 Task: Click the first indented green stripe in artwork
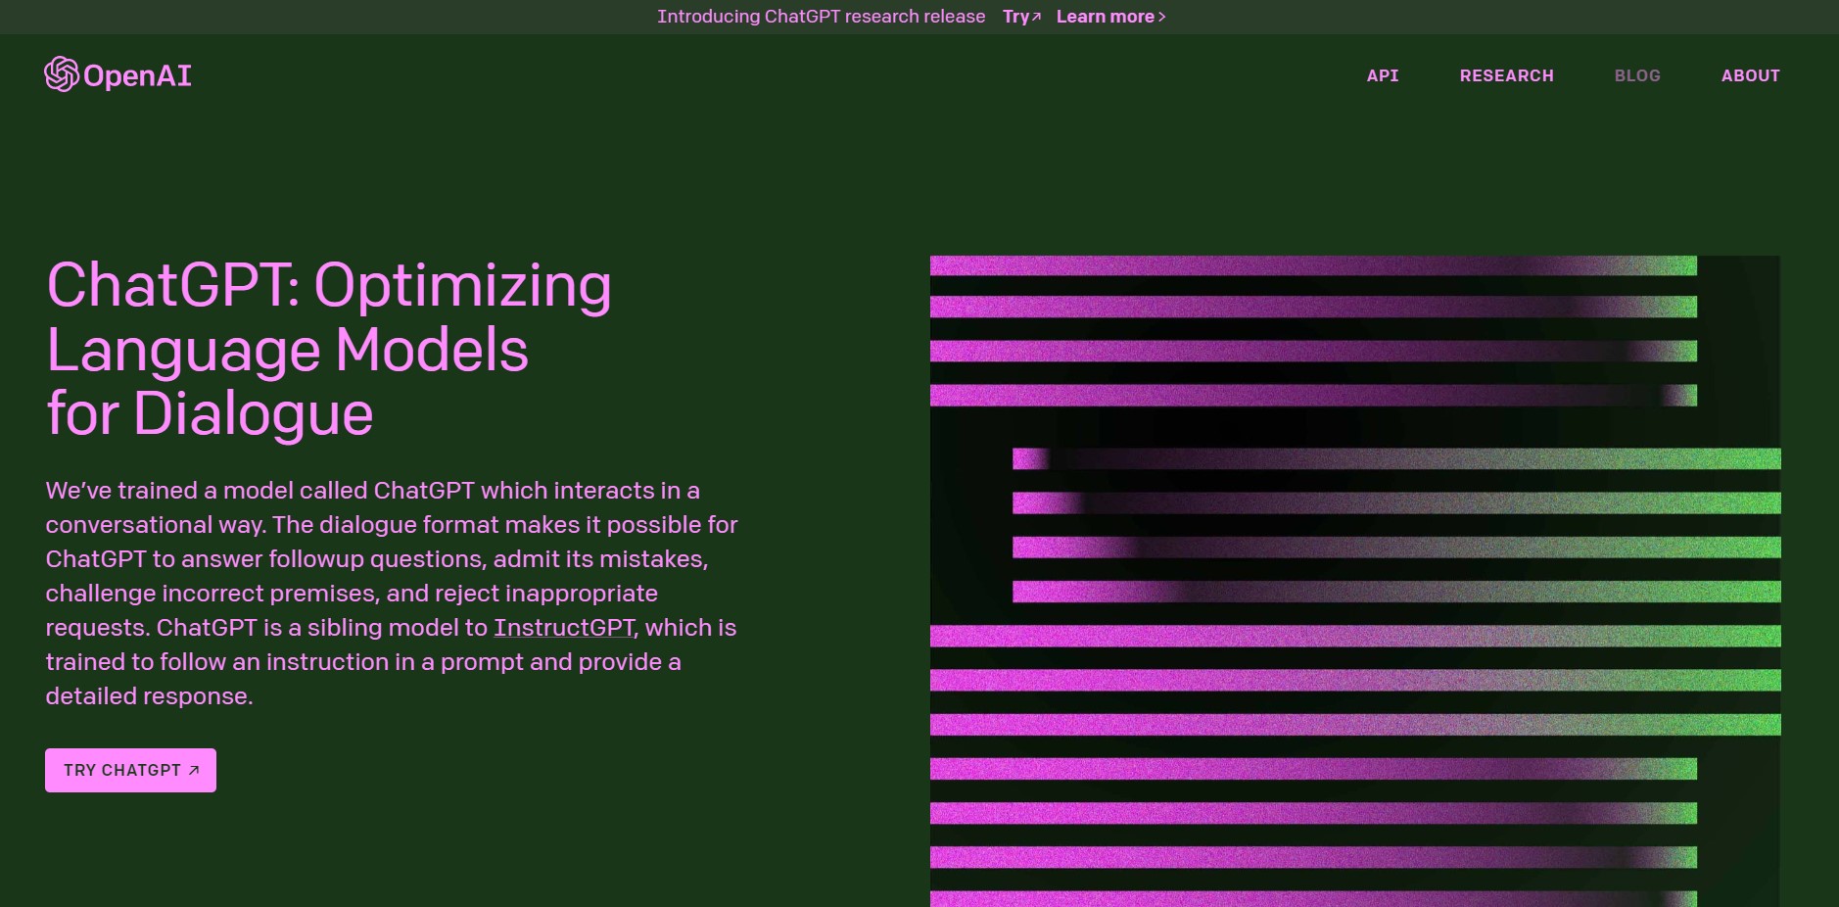click(x=1395, y=458)
